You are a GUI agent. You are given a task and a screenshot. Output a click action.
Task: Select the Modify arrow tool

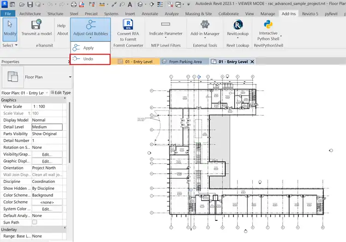(x=10, y=30)
